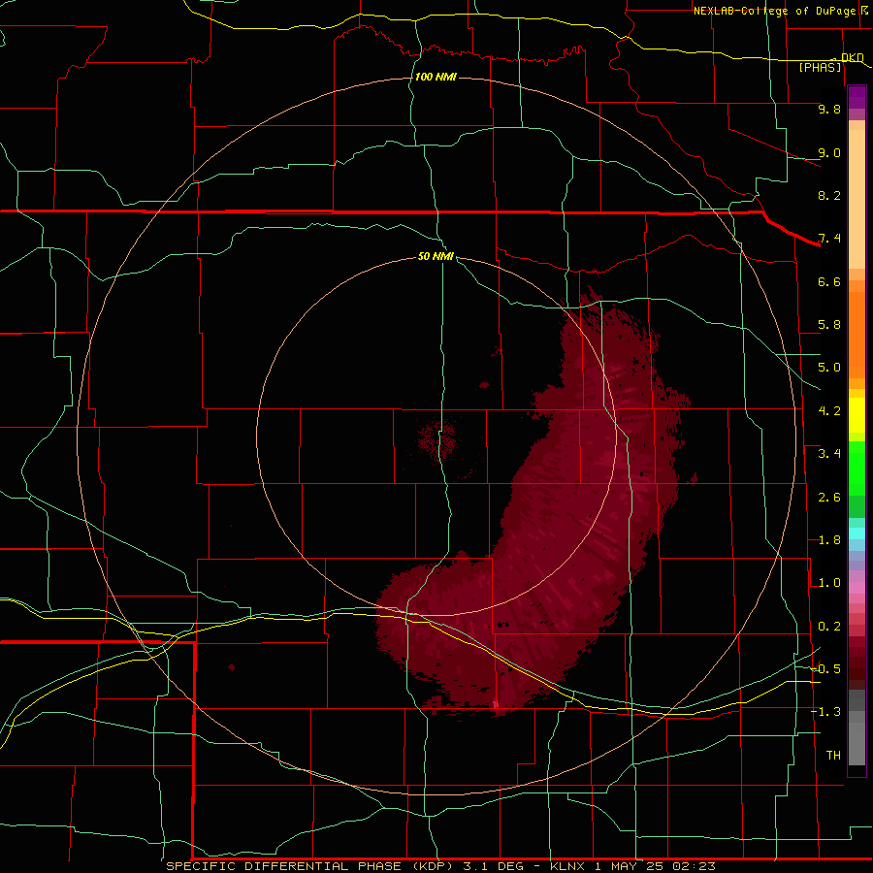Image resolution: width=873 pixels, height=873 pixels.
Task: Click the DKD label near top right
Action: click(x=853, y=57)
